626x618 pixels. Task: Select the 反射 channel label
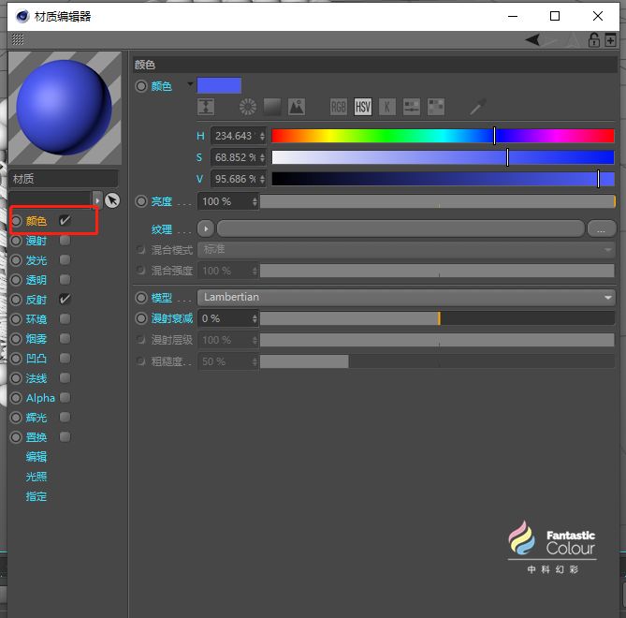(36, 300)
